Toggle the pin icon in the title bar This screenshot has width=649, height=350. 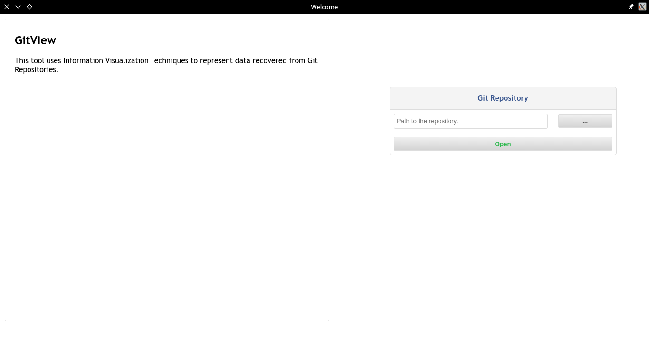[x=631, y=7]
